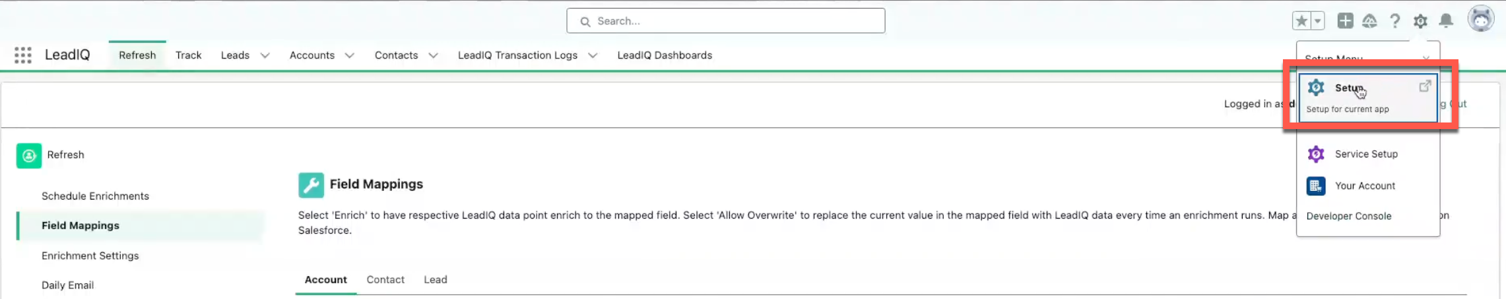The width and height of the screenshot is (1506, 299).
Task: Expand the Leads tab dropdown chevron
Action: 265,55
